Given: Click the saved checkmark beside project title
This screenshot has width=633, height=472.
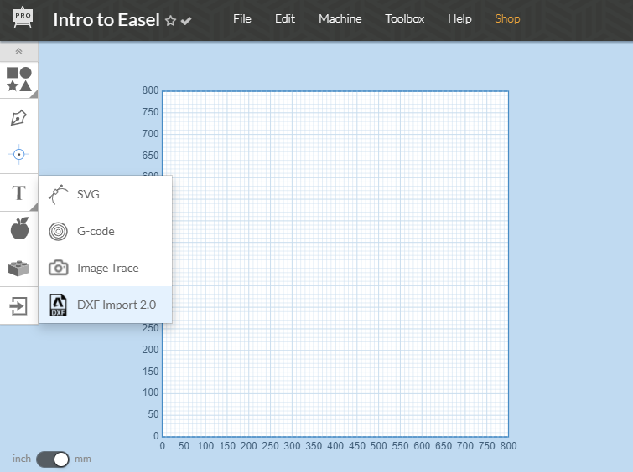Looking at the screenshot, I should 186,21.
